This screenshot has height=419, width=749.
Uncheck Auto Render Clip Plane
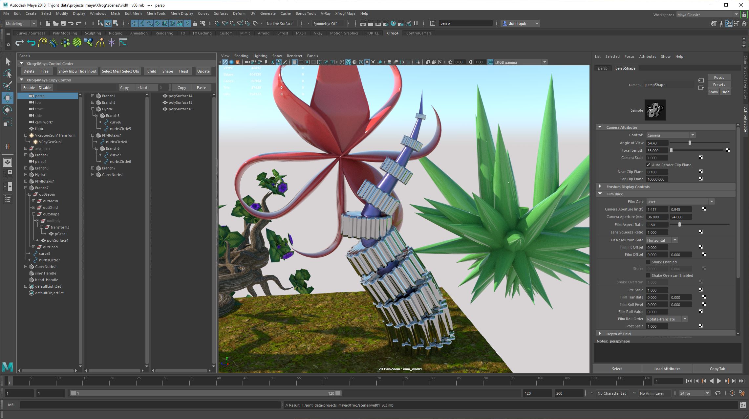click(648, 165)
